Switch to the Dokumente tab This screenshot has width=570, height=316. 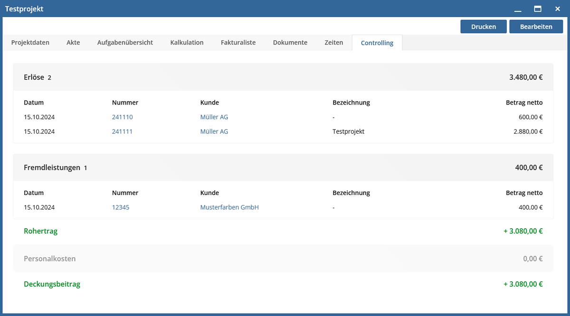tap(290, 42)
